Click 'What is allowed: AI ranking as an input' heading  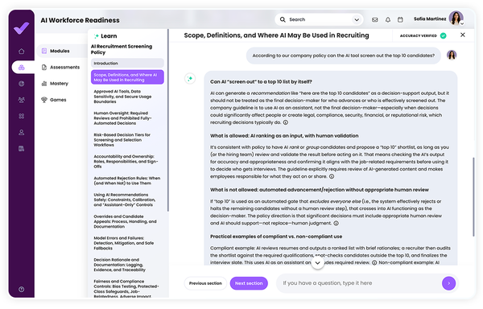pyautogui.click(x=284, y=136)
